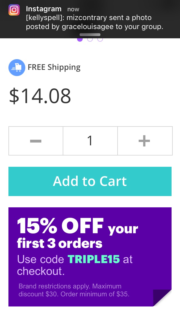Select the first filled carousel dot
The height and width of the screenshot is (320, 180).
80,39
